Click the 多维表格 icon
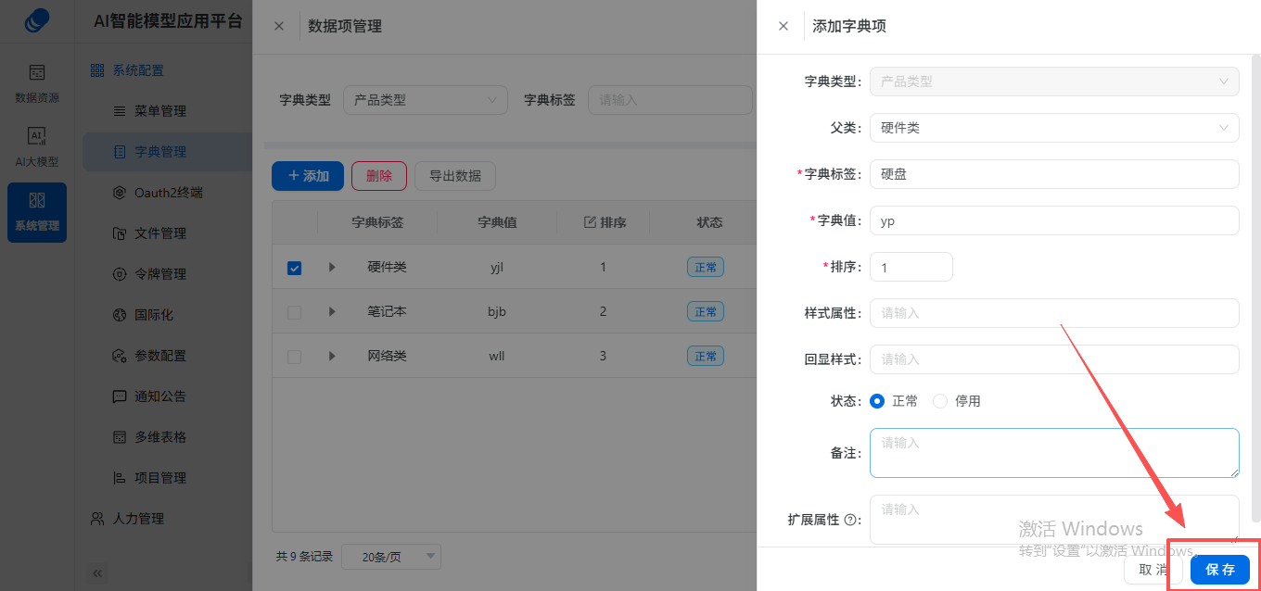Screen dimensions: 1261x591 click(119, 437)
